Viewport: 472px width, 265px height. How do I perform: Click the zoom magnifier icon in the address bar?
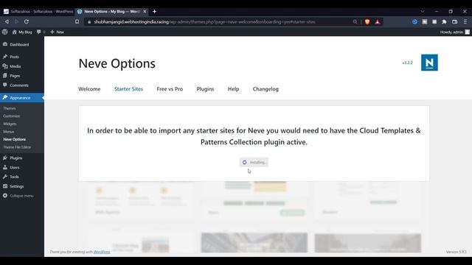(x=355, y=21)
